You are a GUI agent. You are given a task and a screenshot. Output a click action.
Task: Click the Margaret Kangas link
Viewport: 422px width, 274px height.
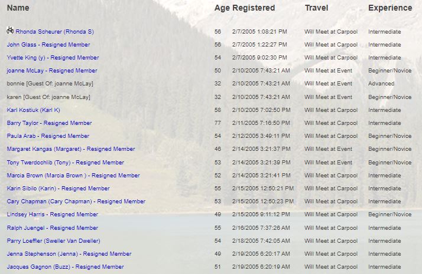71,149
